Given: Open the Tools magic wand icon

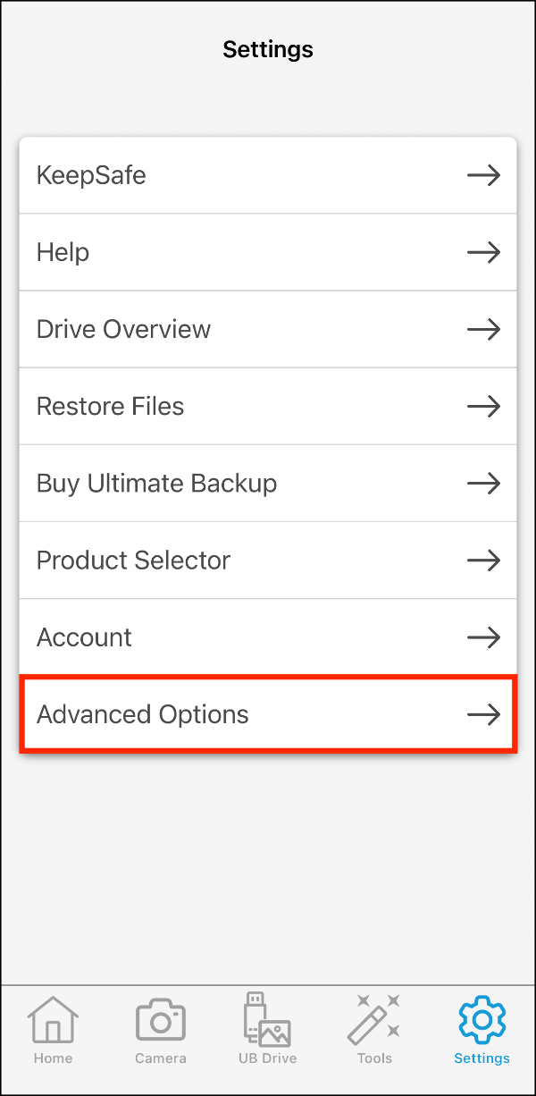Looking at the screenshot, I should [x=374, y=1028].
